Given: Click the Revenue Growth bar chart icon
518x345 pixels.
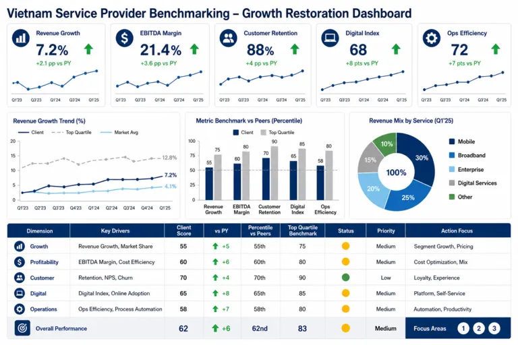Looking at the screenshot, I should pyautogui.click(x=21, y=38).
